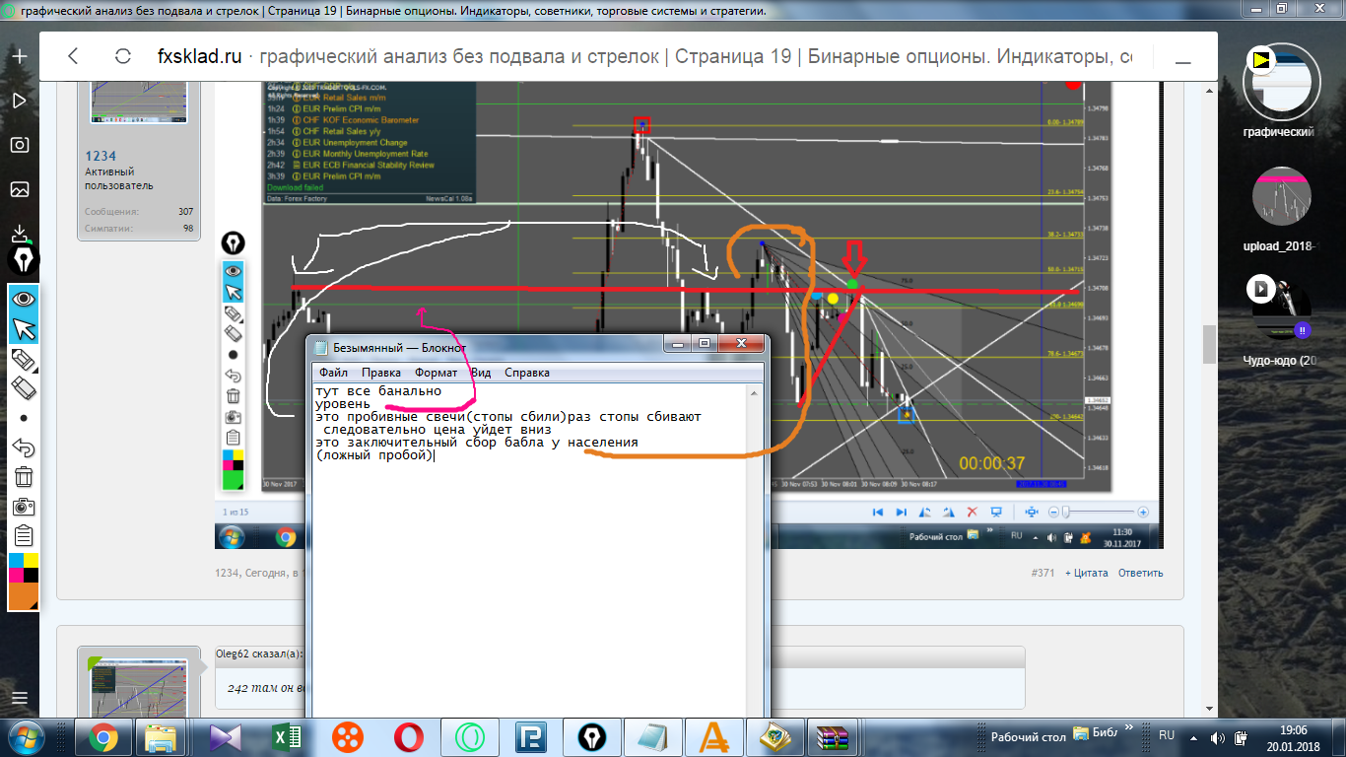Screen dimensions: 1346x757
Task: Show hidden tray icons arrow
Action: point(1194,736)
